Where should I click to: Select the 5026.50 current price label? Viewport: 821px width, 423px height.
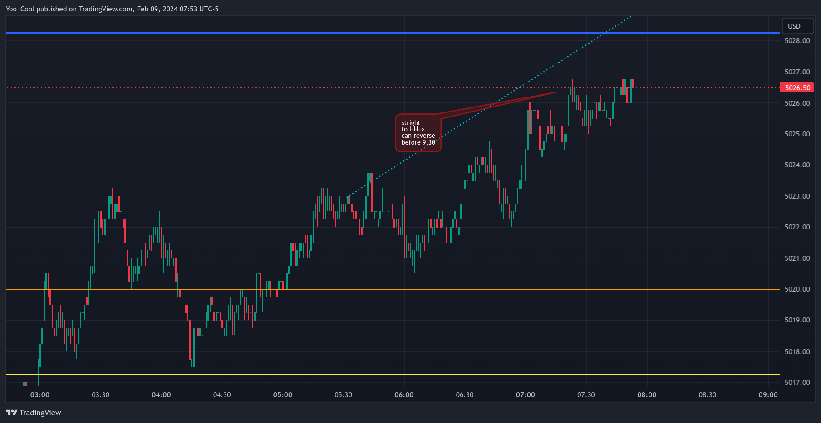pyautogui.click(x=796, y=88)
